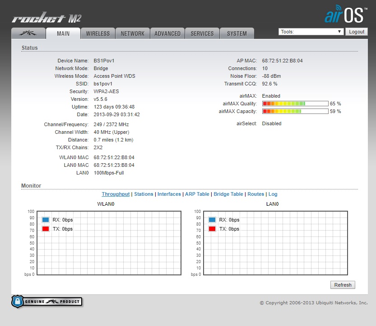Go to the Services tab
This screenshot has height=326, width=376.
tap(202, 33)
